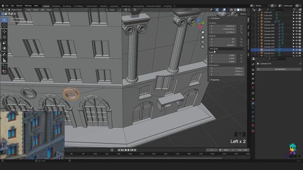Select the 3D Cursor tool
The image size is (303, 170).
(4, 25)
